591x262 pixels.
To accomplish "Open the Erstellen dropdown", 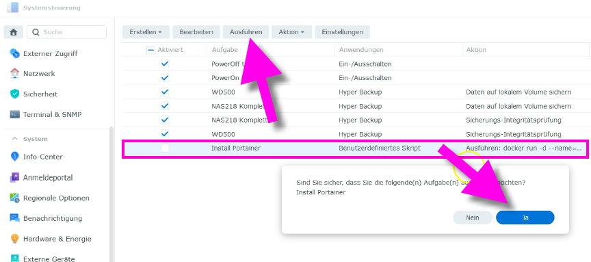I will [146, 32].
